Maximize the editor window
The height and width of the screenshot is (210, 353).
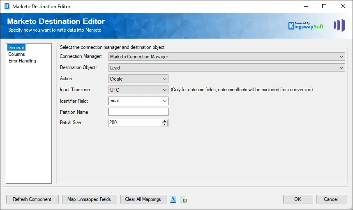pyautogui.click(x=324, y=6)
